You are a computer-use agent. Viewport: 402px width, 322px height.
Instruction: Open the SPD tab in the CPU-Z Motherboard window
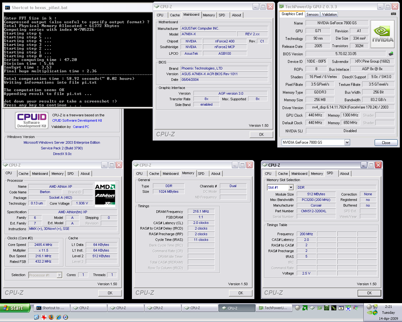(222, 15)
